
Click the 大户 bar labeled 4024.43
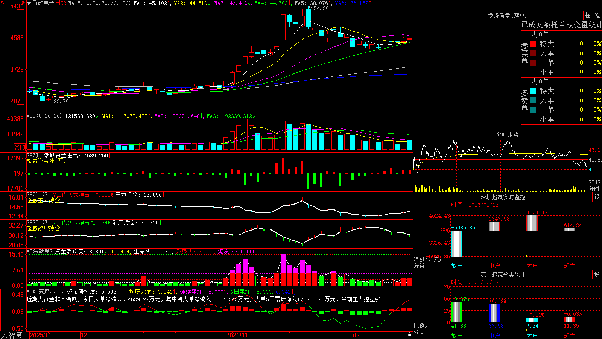532,223
